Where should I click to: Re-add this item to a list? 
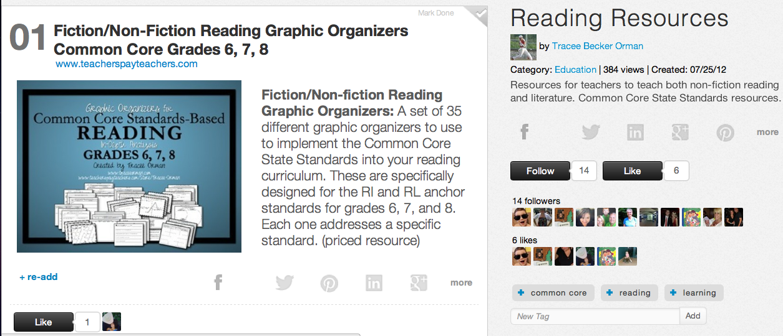(x=39, y=277)
